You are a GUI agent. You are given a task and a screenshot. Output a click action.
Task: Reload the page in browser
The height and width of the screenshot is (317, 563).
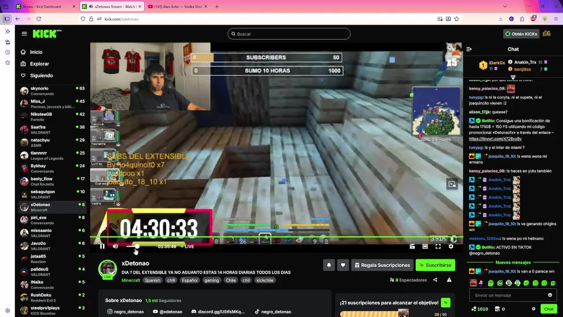pyautogui.click(x=39, y=19)
